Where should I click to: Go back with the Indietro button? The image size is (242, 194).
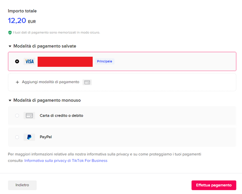coord(22,185)
